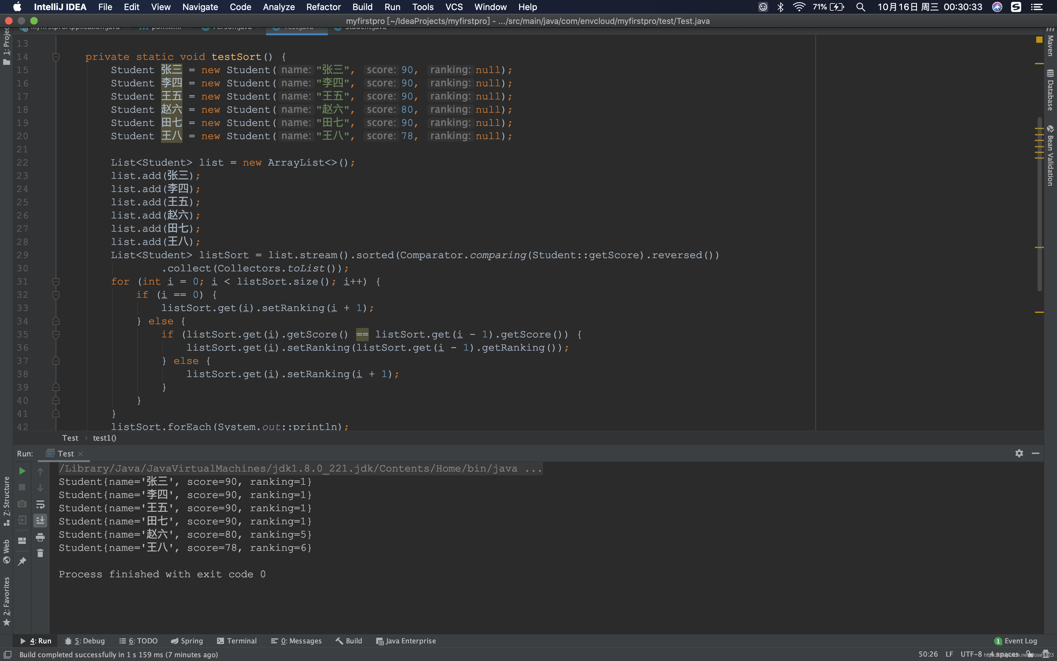Viewport: 1057px width, 661px height.
Task: Click the macOS Spotlight search icon
Action: 860,7
